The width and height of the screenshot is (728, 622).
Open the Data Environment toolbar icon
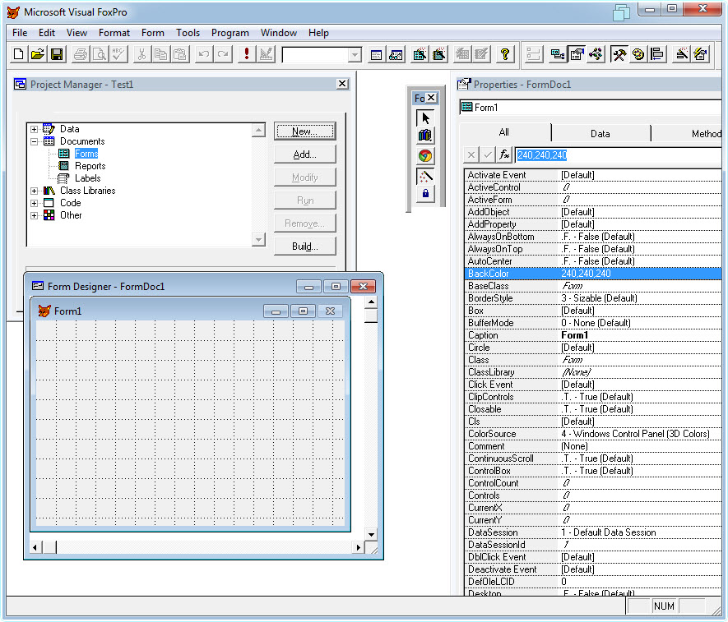point(557,55)
